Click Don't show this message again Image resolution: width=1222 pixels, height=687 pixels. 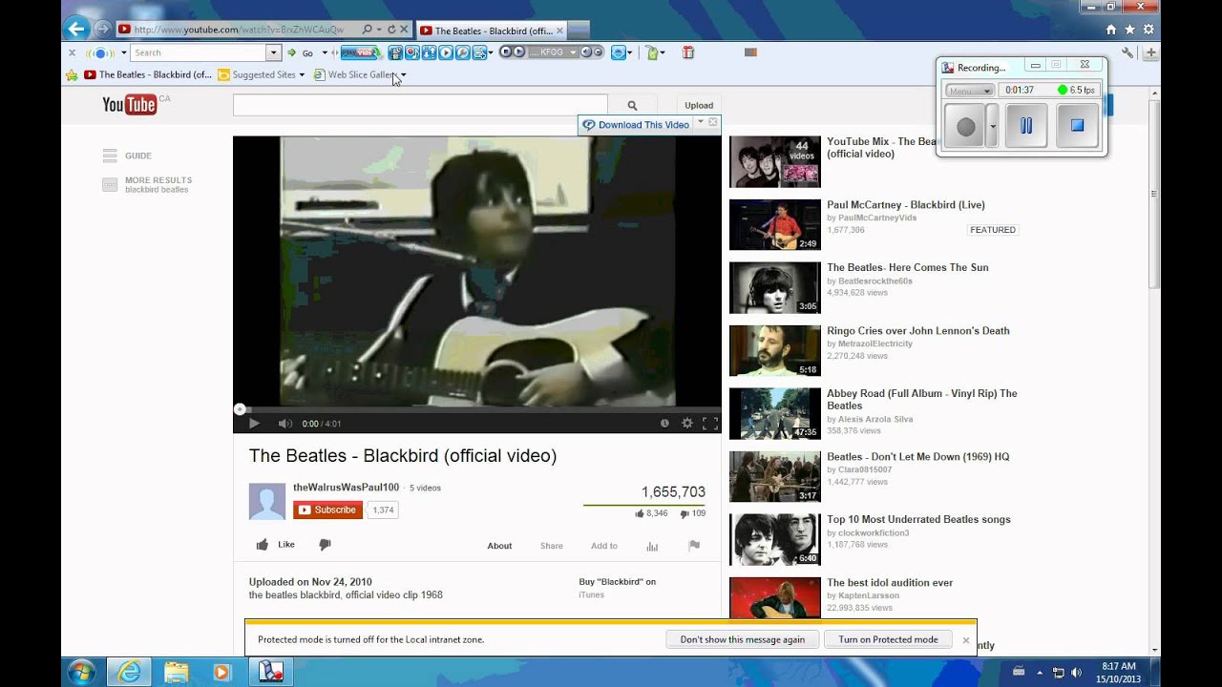[743, 639]
